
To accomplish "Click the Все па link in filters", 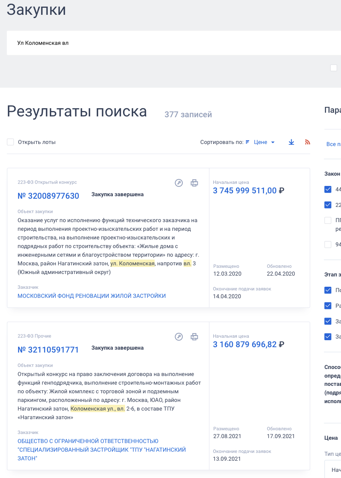I will pos(334,144).
